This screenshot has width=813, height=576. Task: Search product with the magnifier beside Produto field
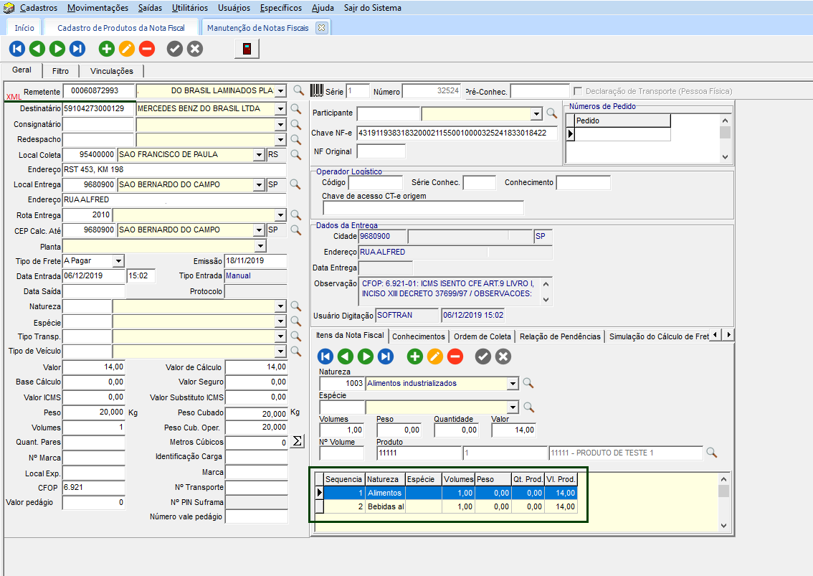coord(711,453)
